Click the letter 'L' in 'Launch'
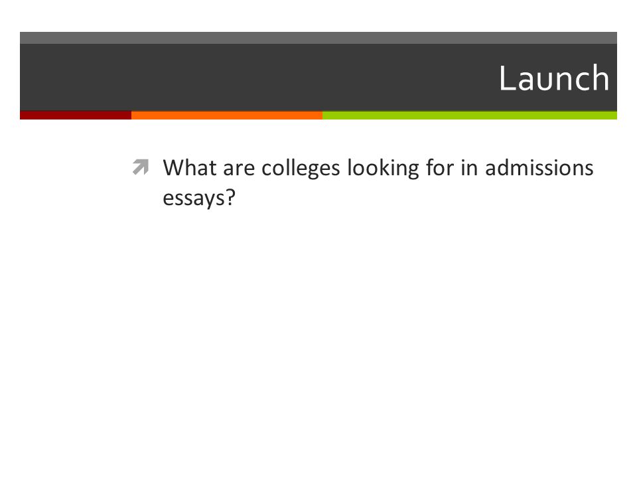 point(506,78)
